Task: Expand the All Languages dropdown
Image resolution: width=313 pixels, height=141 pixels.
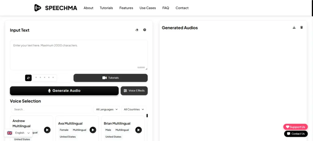Action: pos(106,109)
